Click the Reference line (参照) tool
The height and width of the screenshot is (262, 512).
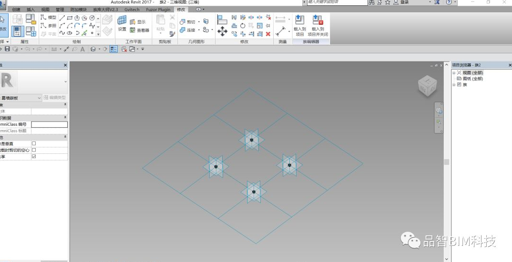48,25
